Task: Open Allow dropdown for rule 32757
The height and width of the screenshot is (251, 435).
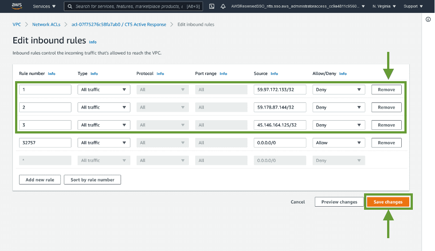Action: pos(339,143)
